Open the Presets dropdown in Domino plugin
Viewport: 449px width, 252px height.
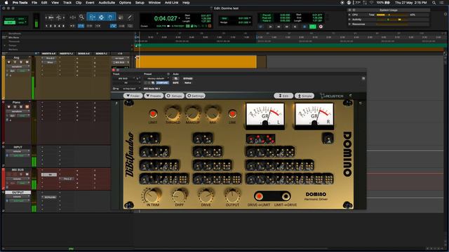(x=154, y=96)
